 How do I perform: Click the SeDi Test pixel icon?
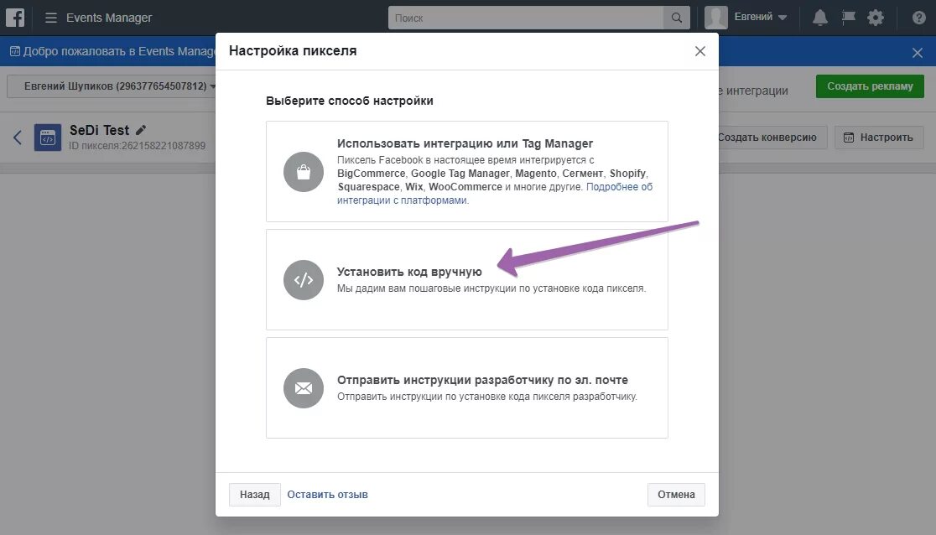tap(48, 138)
